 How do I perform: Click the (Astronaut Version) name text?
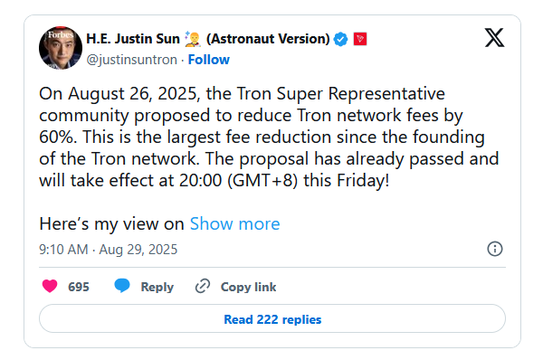[x=268, y=39]
